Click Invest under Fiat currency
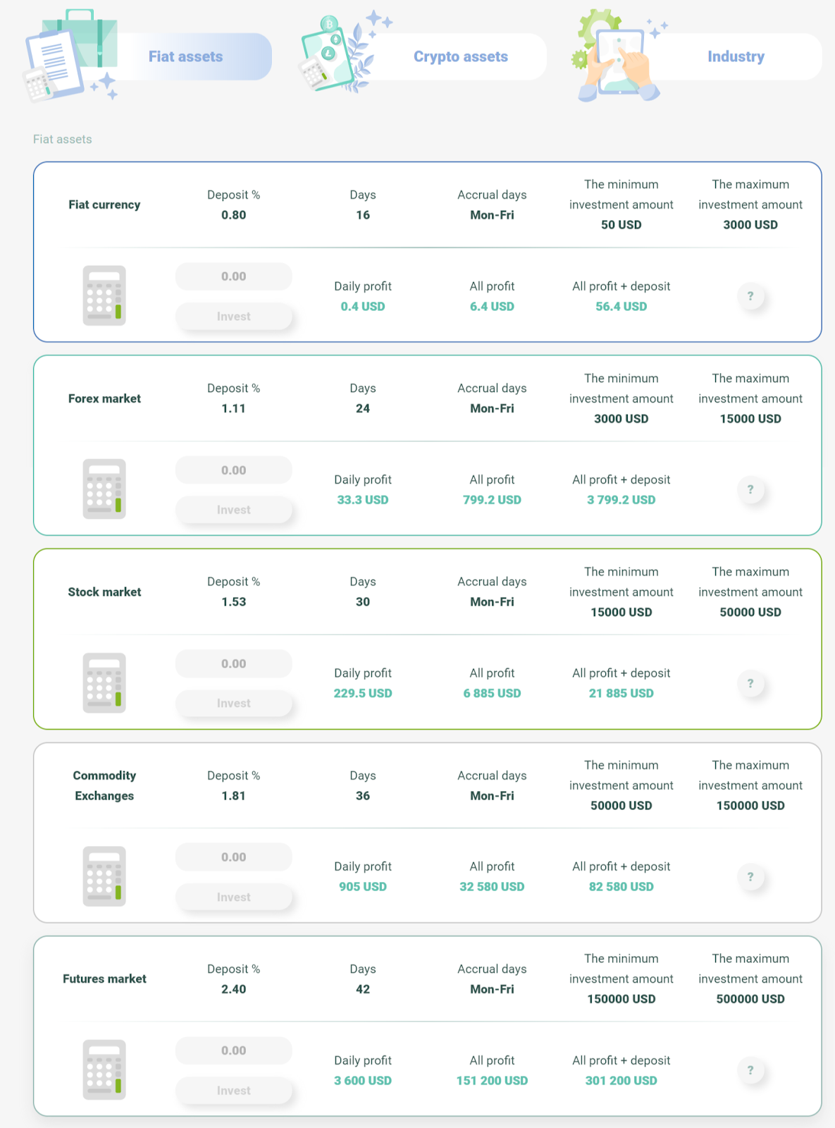The height and width of the screenshot is (1128, 835). click(x=233, y=317)
